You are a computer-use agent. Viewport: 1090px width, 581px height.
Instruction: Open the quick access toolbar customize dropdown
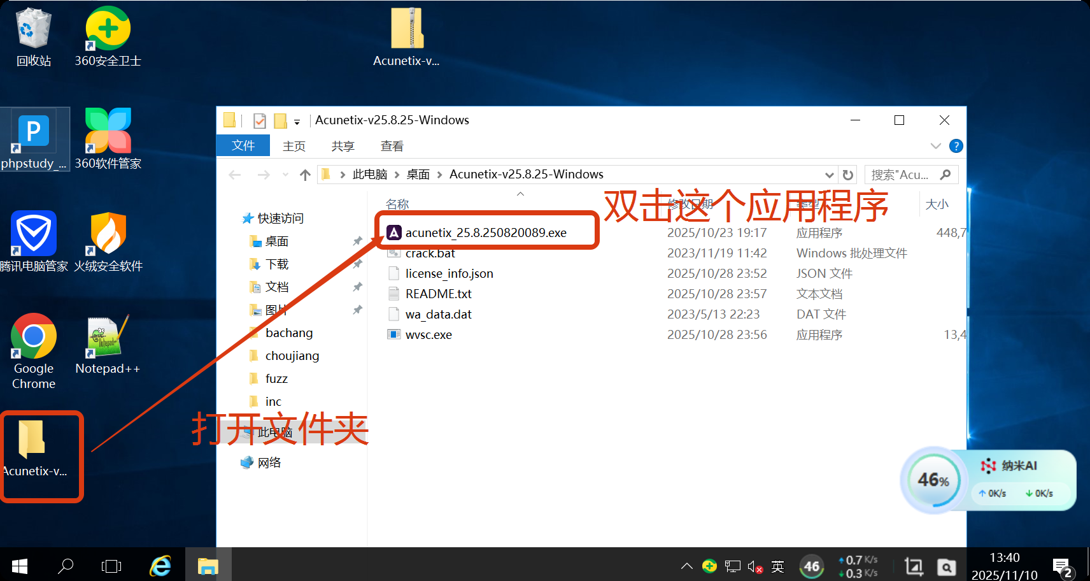(297, 121)
